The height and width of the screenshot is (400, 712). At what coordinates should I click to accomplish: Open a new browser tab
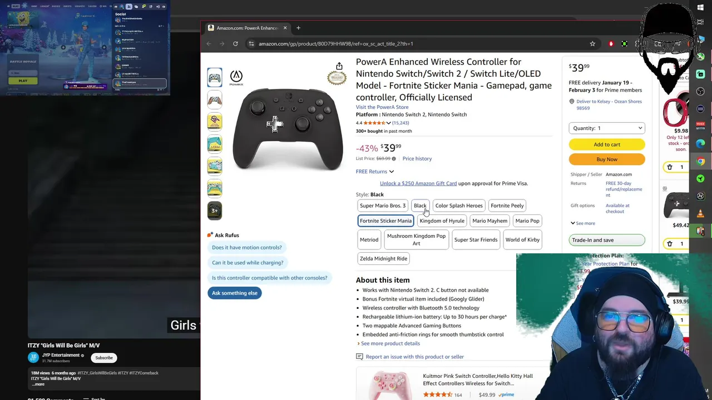click(298, 28)
